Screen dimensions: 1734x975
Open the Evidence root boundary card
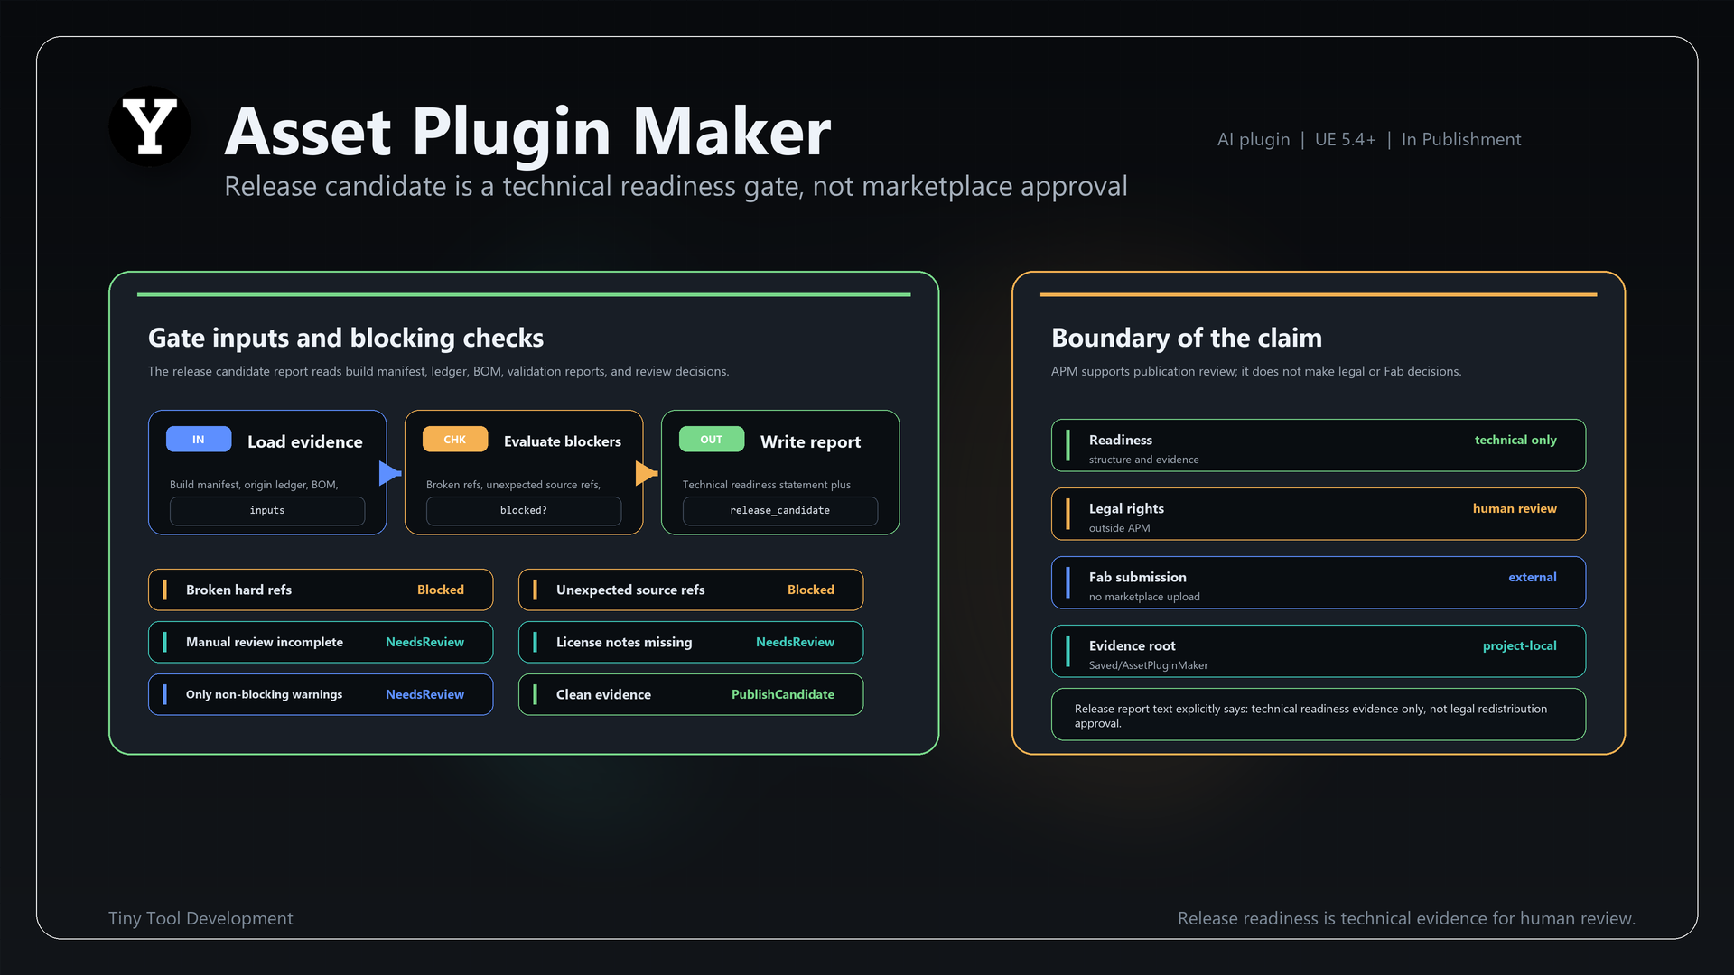pyautogui.click(x=1319, y=651)
